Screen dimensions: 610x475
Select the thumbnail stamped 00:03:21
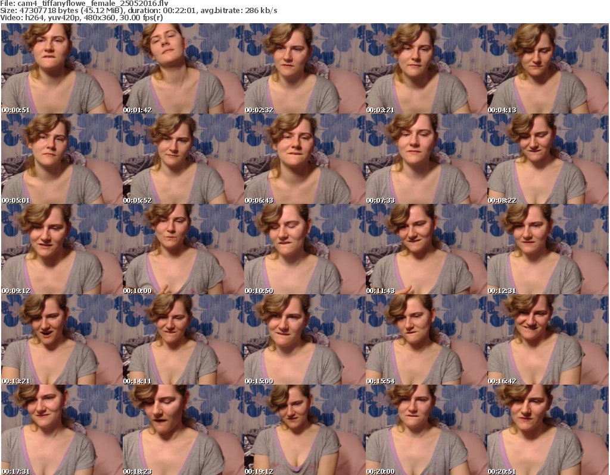(x=426, y=68)
